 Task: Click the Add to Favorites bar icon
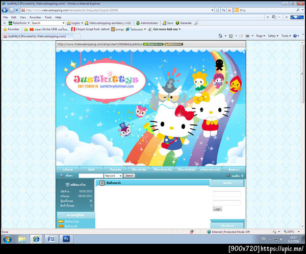pyautogui.click(x=26, y=30)
